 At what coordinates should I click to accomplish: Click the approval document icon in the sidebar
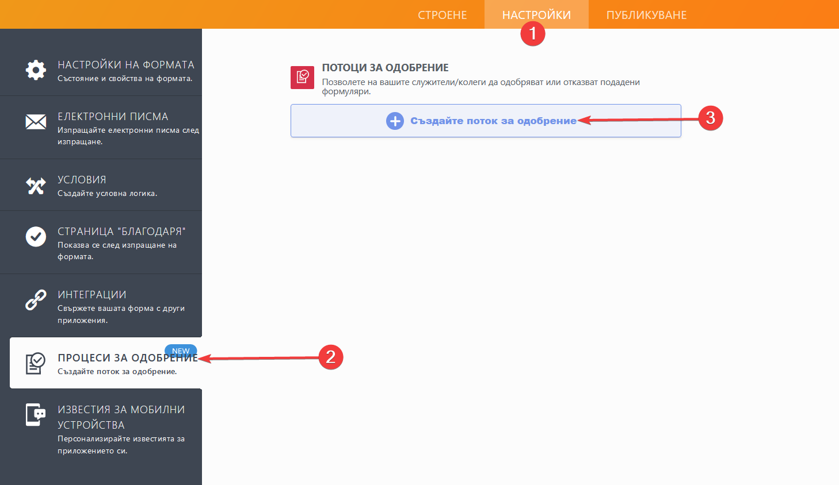35,363
